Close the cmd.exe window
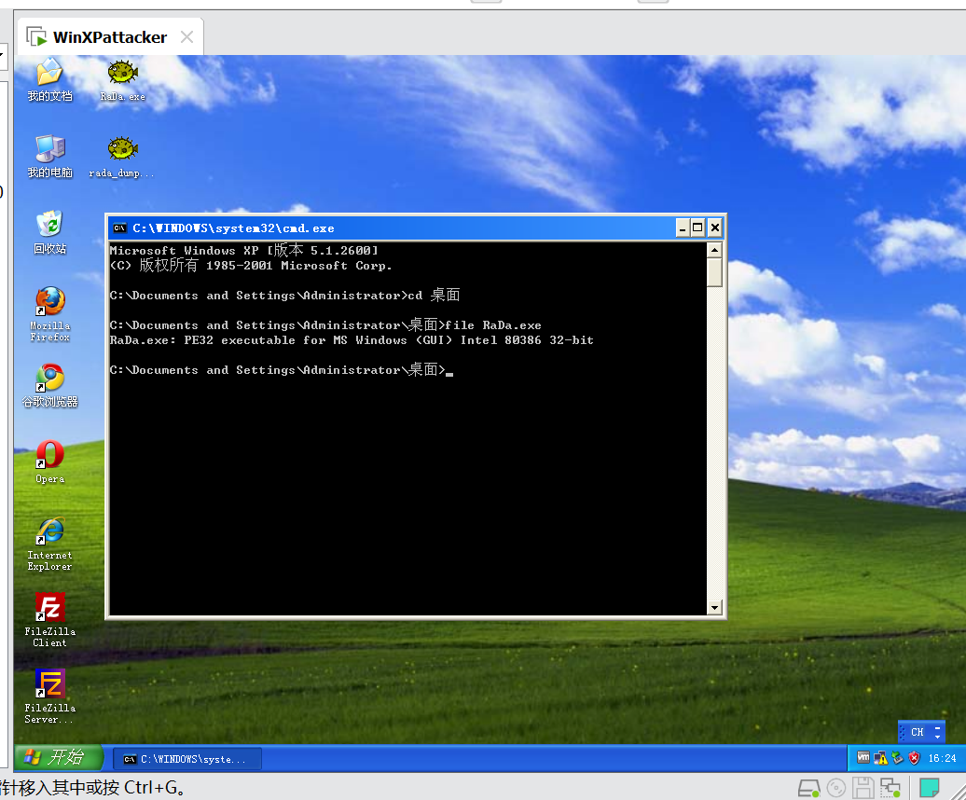 (714, 228)
